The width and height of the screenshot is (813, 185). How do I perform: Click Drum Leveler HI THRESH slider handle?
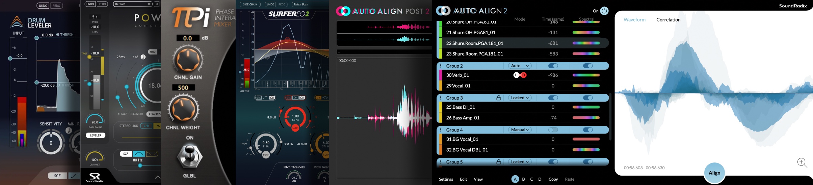click(x=36, y=38)
